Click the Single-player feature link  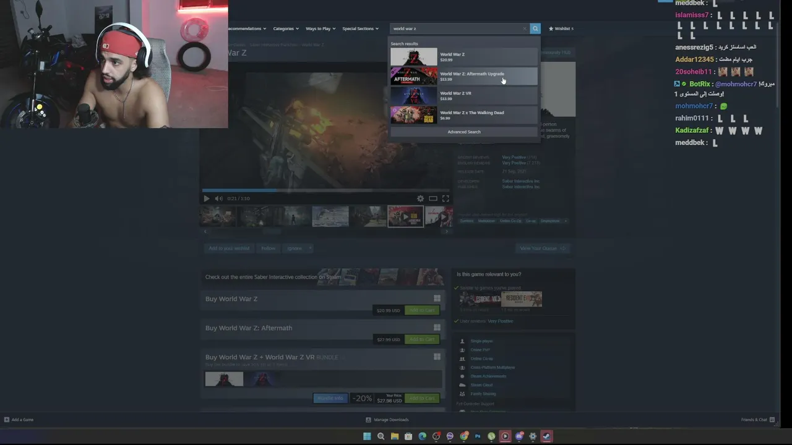pos(482,341)
